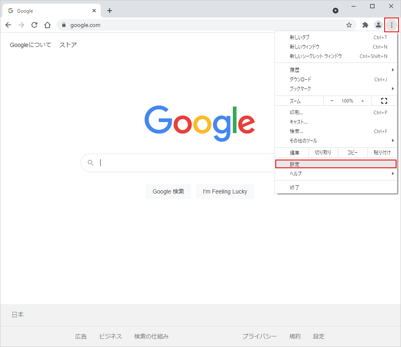
Task: Select 新しいタブ from the menu
Action: (336, 38)
